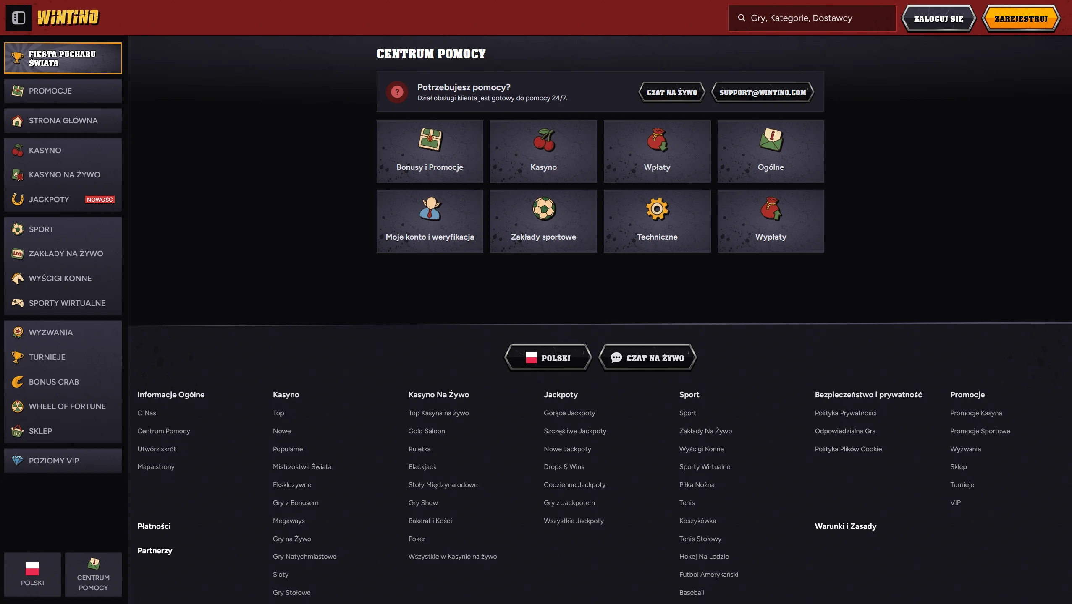
Task: Open the O Nas footer link
Action: pos(147,413)
